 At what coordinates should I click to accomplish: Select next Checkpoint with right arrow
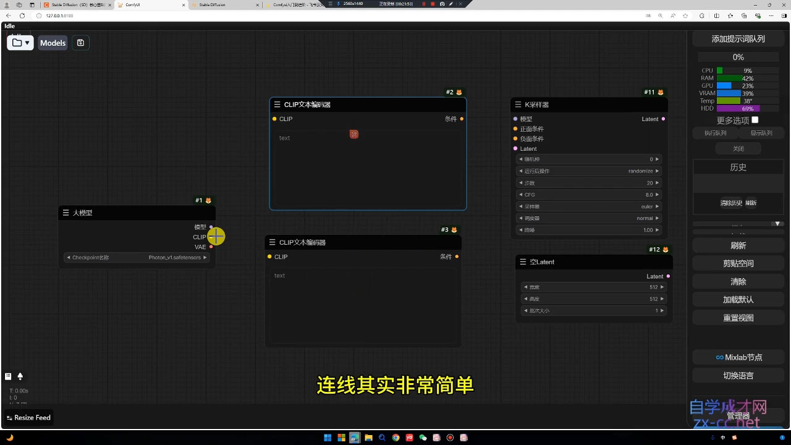(205, 258)
